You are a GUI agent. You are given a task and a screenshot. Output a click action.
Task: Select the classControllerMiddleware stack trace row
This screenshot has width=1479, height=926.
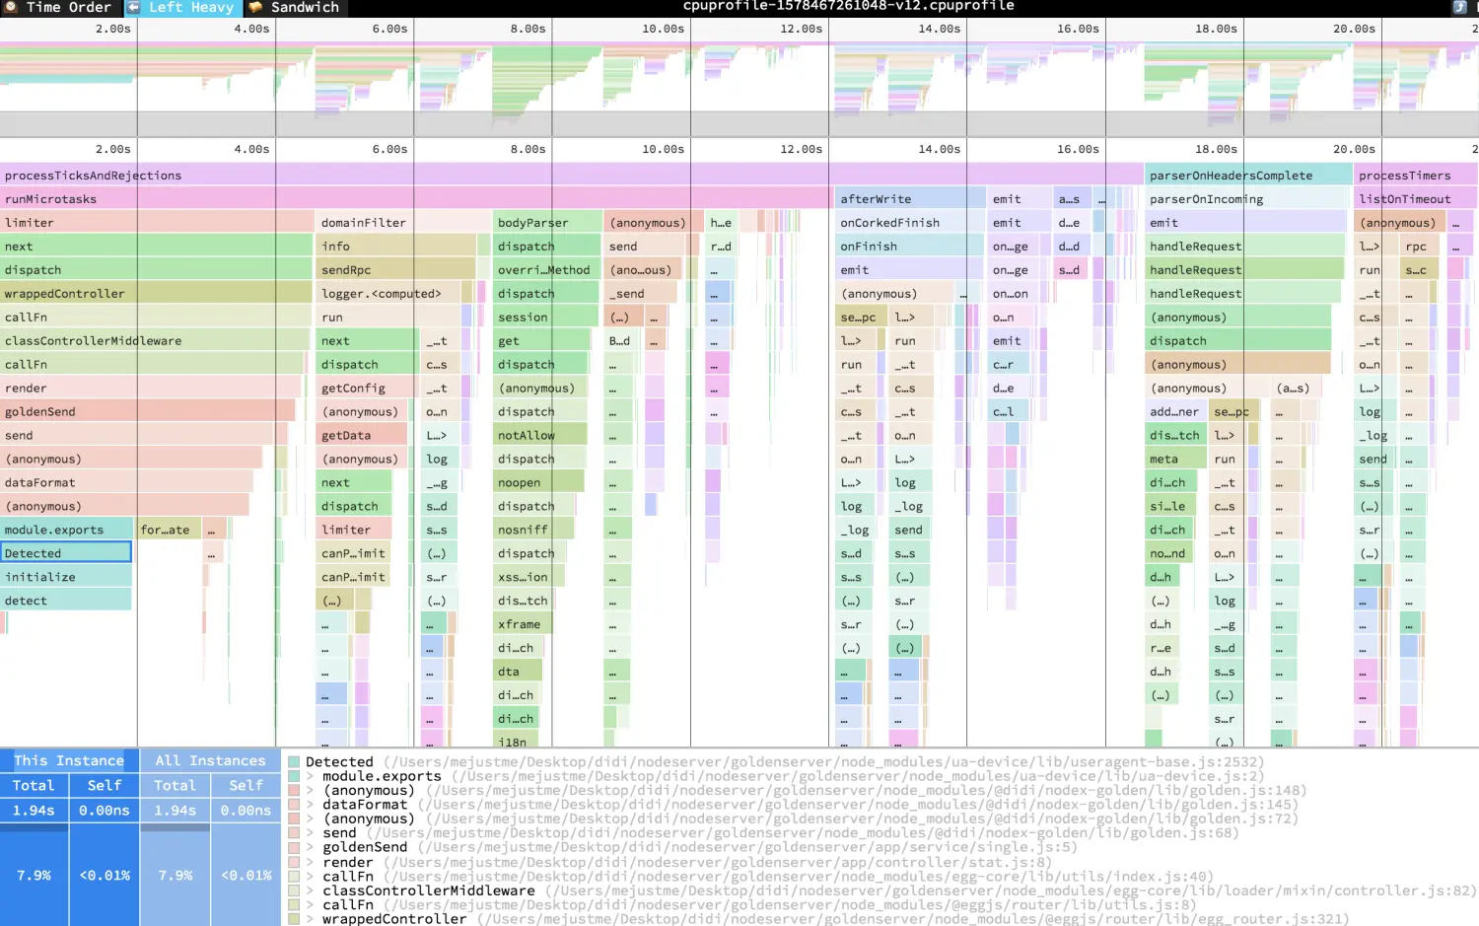(x=881, y=890)
